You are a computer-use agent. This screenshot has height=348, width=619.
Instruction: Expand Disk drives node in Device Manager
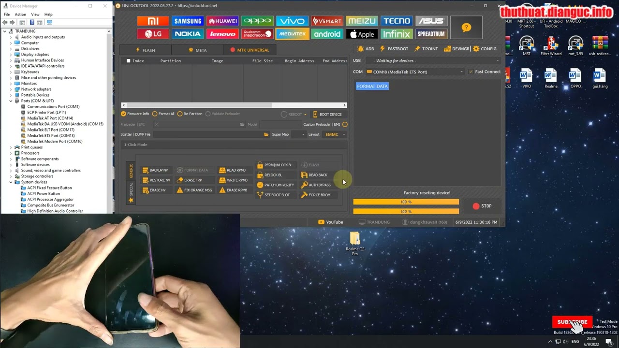click(x=11, y=48)
